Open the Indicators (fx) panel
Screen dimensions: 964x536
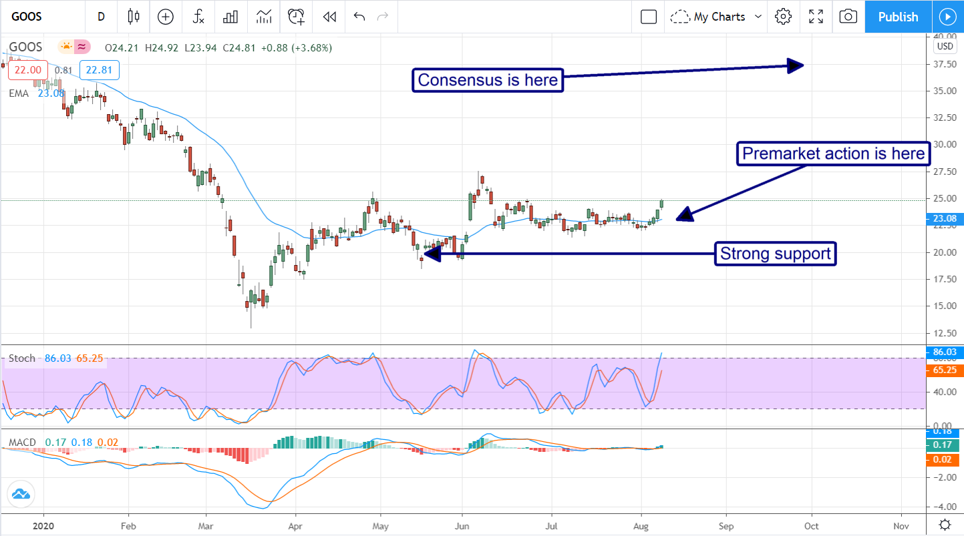pyautogui.click(x=198, y=17)
